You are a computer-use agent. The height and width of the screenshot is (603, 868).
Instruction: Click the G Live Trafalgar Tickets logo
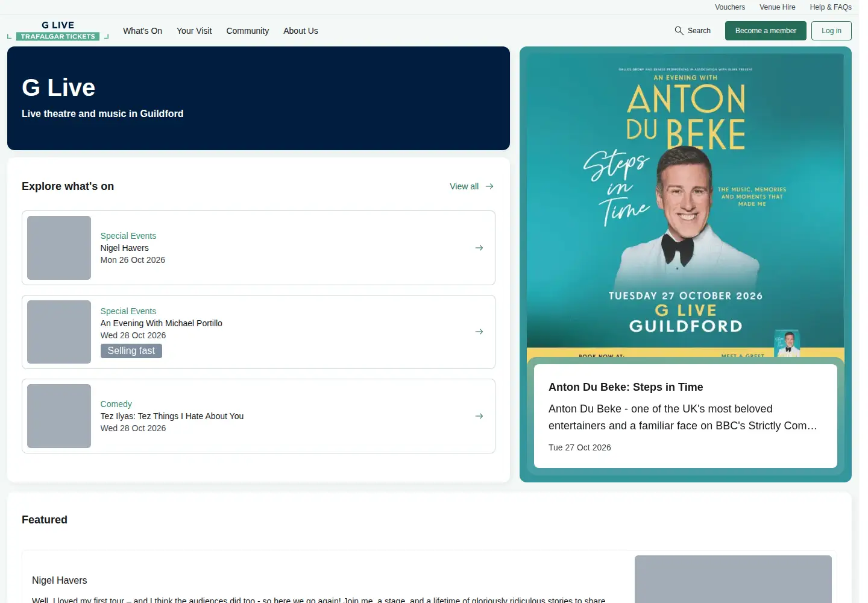tap(58, 31)
